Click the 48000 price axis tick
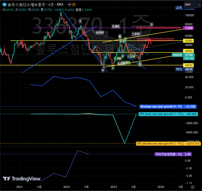Image resolution: width=202 pixels, height=191 pixels. point(189,45)
